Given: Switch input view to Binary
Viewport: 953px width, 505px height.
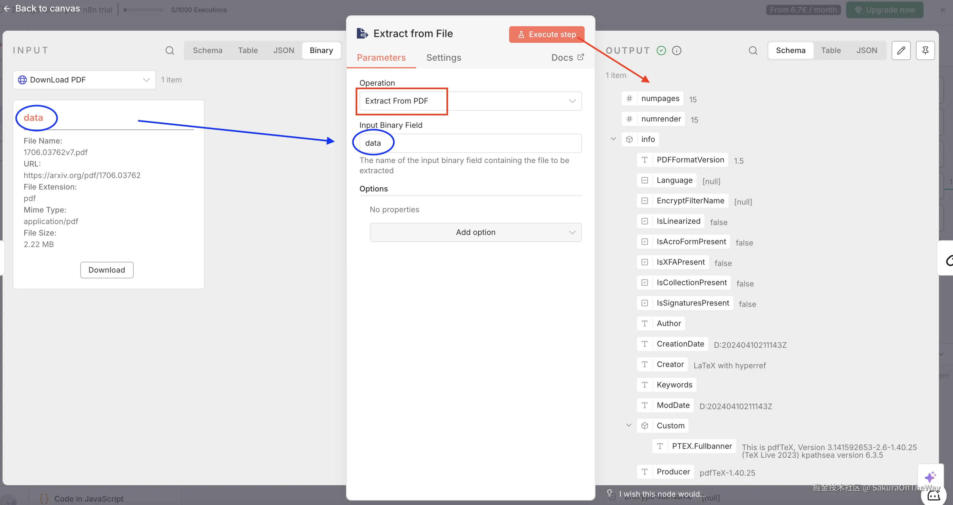Looking at the screenshot, I should pyautogui.click(x=321, y=50).
